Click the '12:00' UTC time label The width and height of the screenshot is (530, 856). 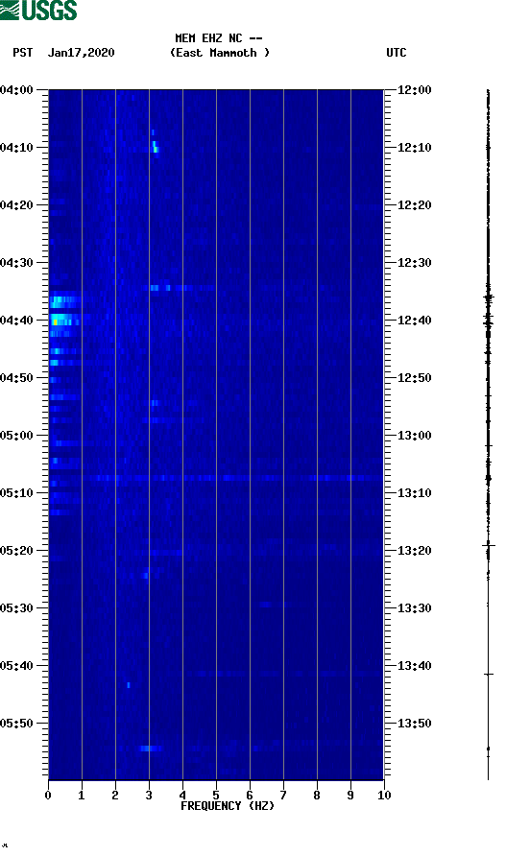point(415,90)
